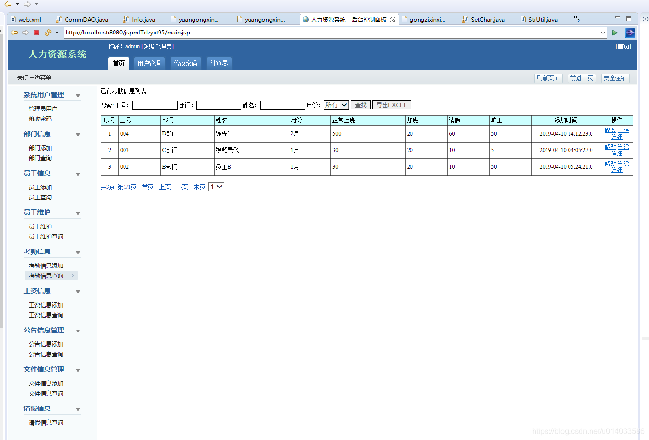Click the 前进一页 button

[582, 78]
